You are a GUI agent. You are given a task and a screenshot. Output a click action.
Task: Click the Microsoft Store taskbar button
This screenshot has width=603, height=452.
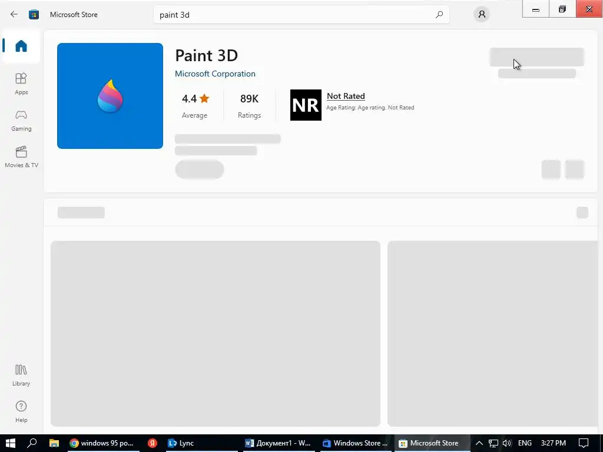click(432, 443)
